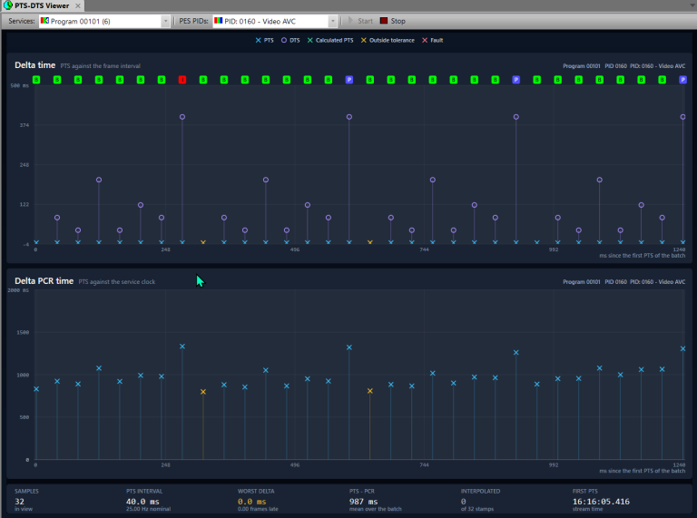Click the PTS - PCR value '987 ms'

(x=363, y=501)
